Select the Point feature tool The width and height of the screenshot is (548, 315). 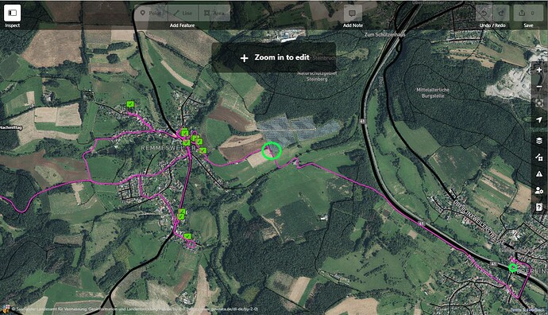151,13
